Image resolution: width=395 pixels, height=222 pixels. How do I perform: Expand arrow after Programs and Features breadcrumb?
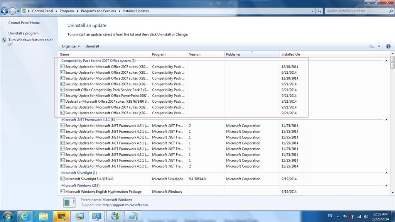tap(119, 11)
